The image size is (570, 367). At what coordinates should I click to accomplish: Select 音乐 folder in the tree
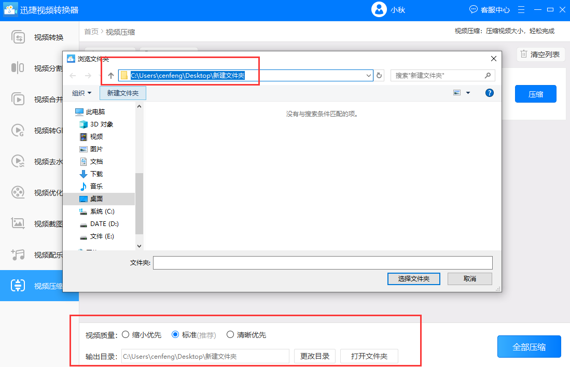pyautogui.click(x=91, y=186)
